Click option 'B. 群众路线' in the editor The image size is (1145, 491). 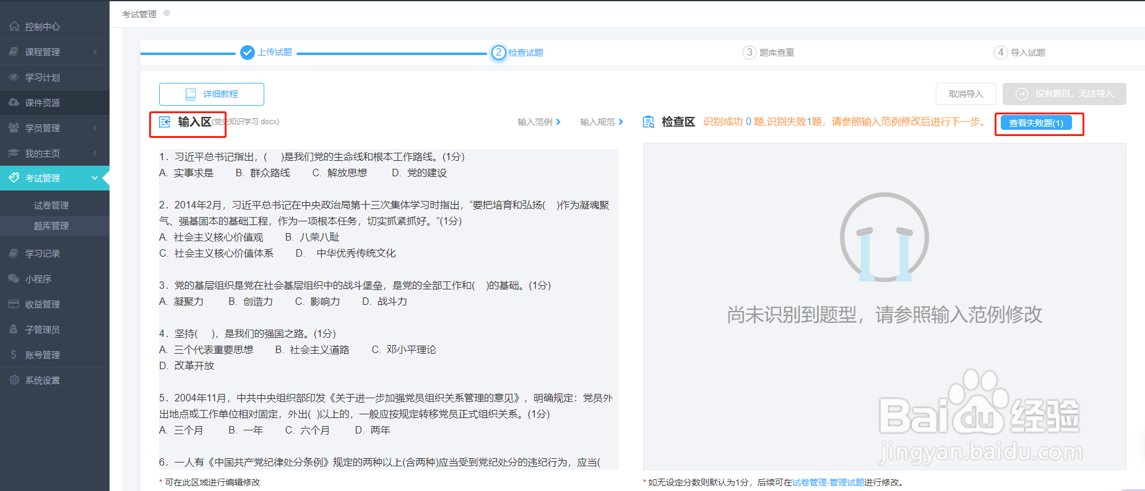263,173
